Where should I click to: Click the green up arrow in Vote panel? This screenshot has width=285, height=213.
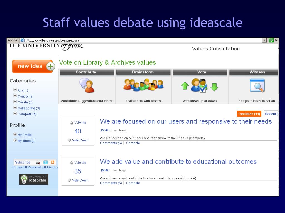click(185, 85)
